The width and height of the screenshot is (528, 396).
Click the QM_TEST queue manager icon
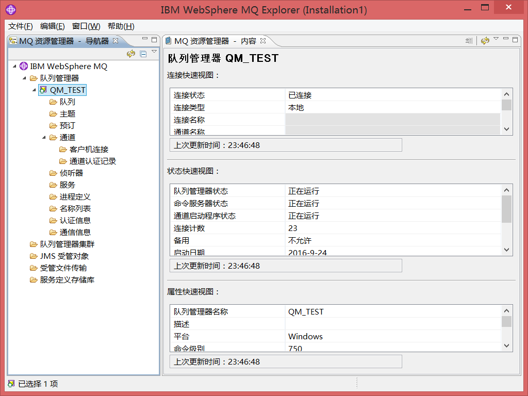pos(43,90)
